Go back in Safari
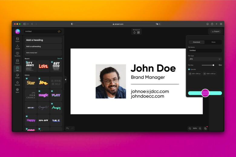The height and width of the screenshot is (157, 236). click(x=32, y=24)
